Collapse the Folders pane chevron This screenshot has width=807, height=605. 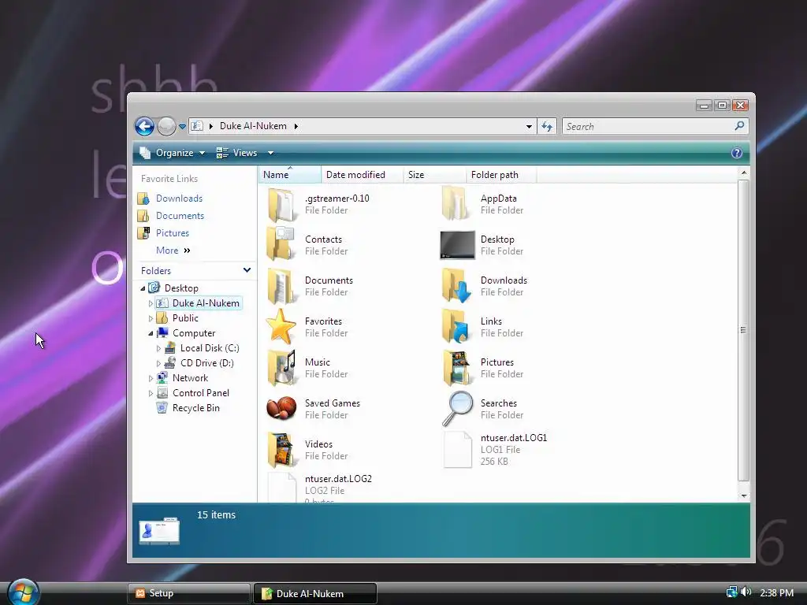(247, 270)
